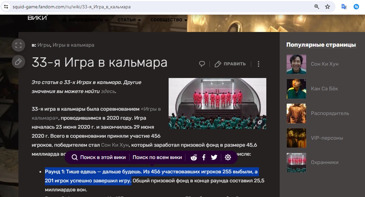
Task: Open the three-dot more actions menu
Action: pos(258,64)
